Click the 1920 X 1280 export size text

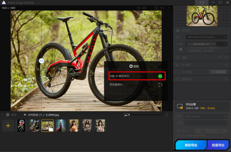(192, 108)
